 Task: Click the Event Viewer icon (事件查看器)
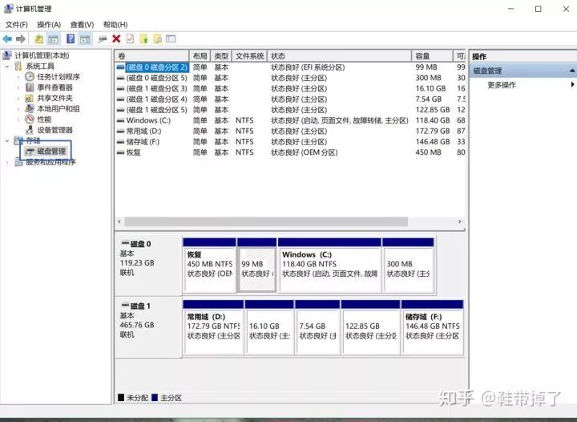pos(30,87)
